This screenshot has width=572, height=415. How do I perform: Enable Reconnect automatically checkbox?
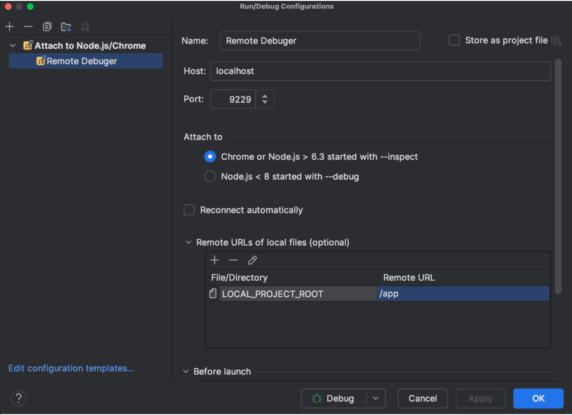click(189, 210)
